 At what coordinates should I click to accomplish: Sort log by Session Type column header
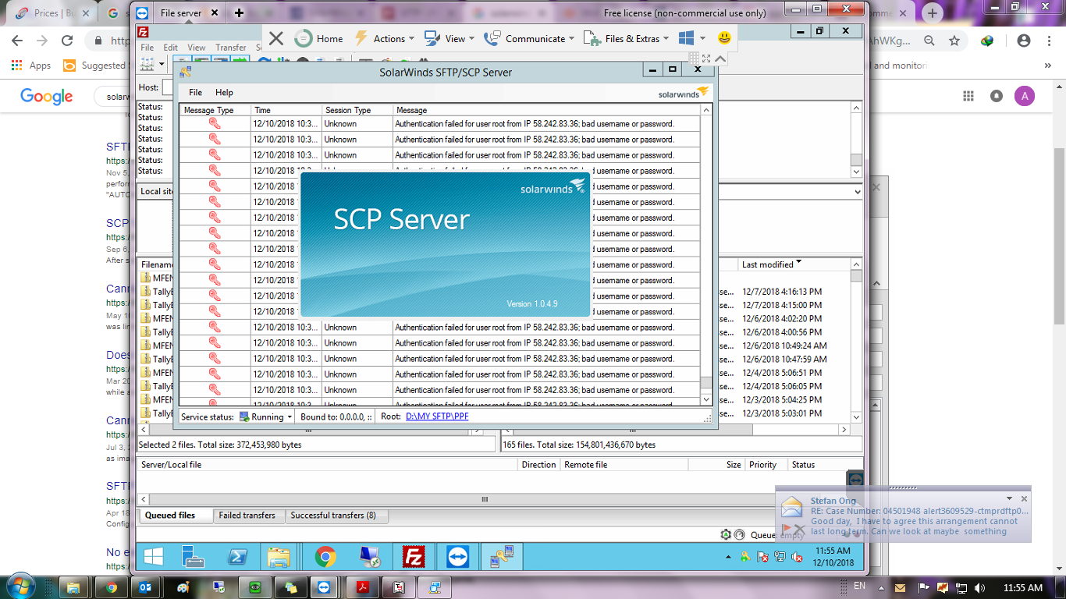coord(357,110)
